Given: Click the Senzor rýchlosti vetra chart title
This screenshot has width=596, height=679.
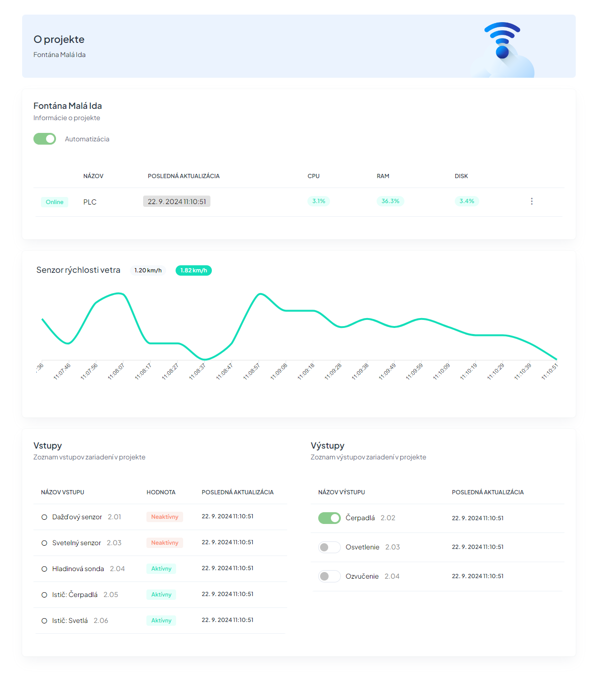Looking at the screenshot, I should (x=78, y=270).
